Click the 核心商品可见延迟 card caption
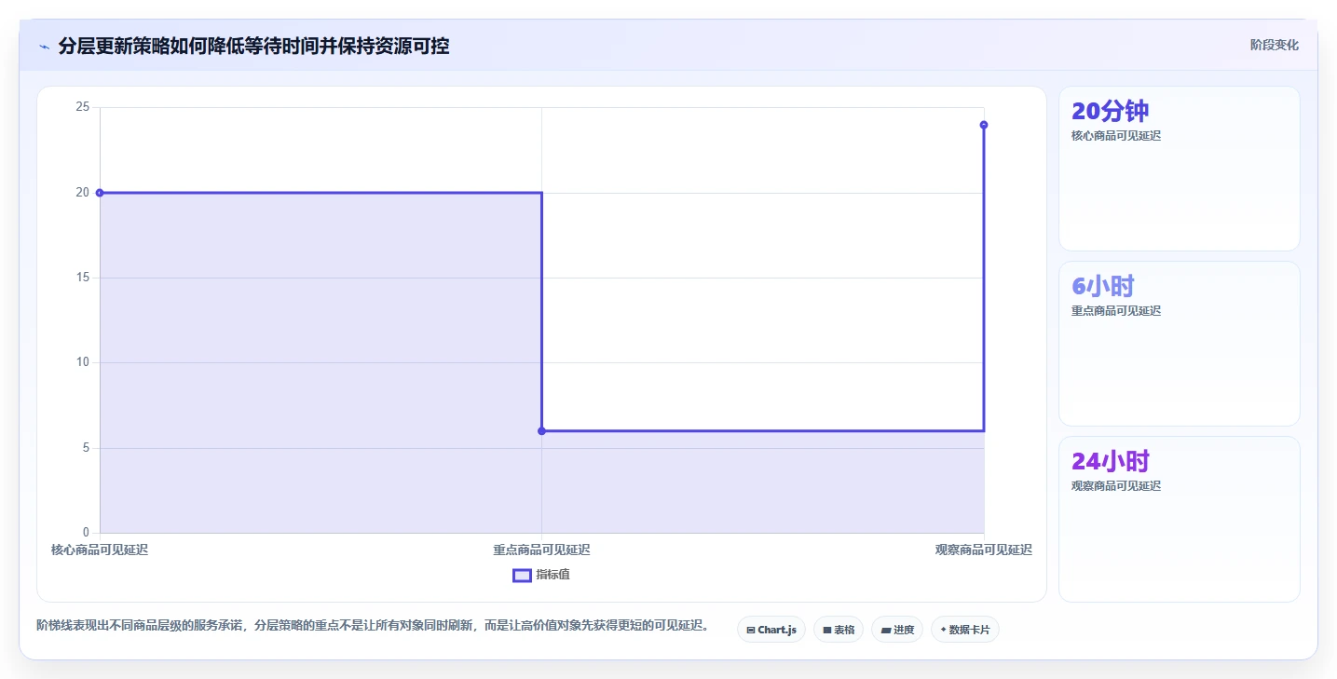 coord(1116,136)
